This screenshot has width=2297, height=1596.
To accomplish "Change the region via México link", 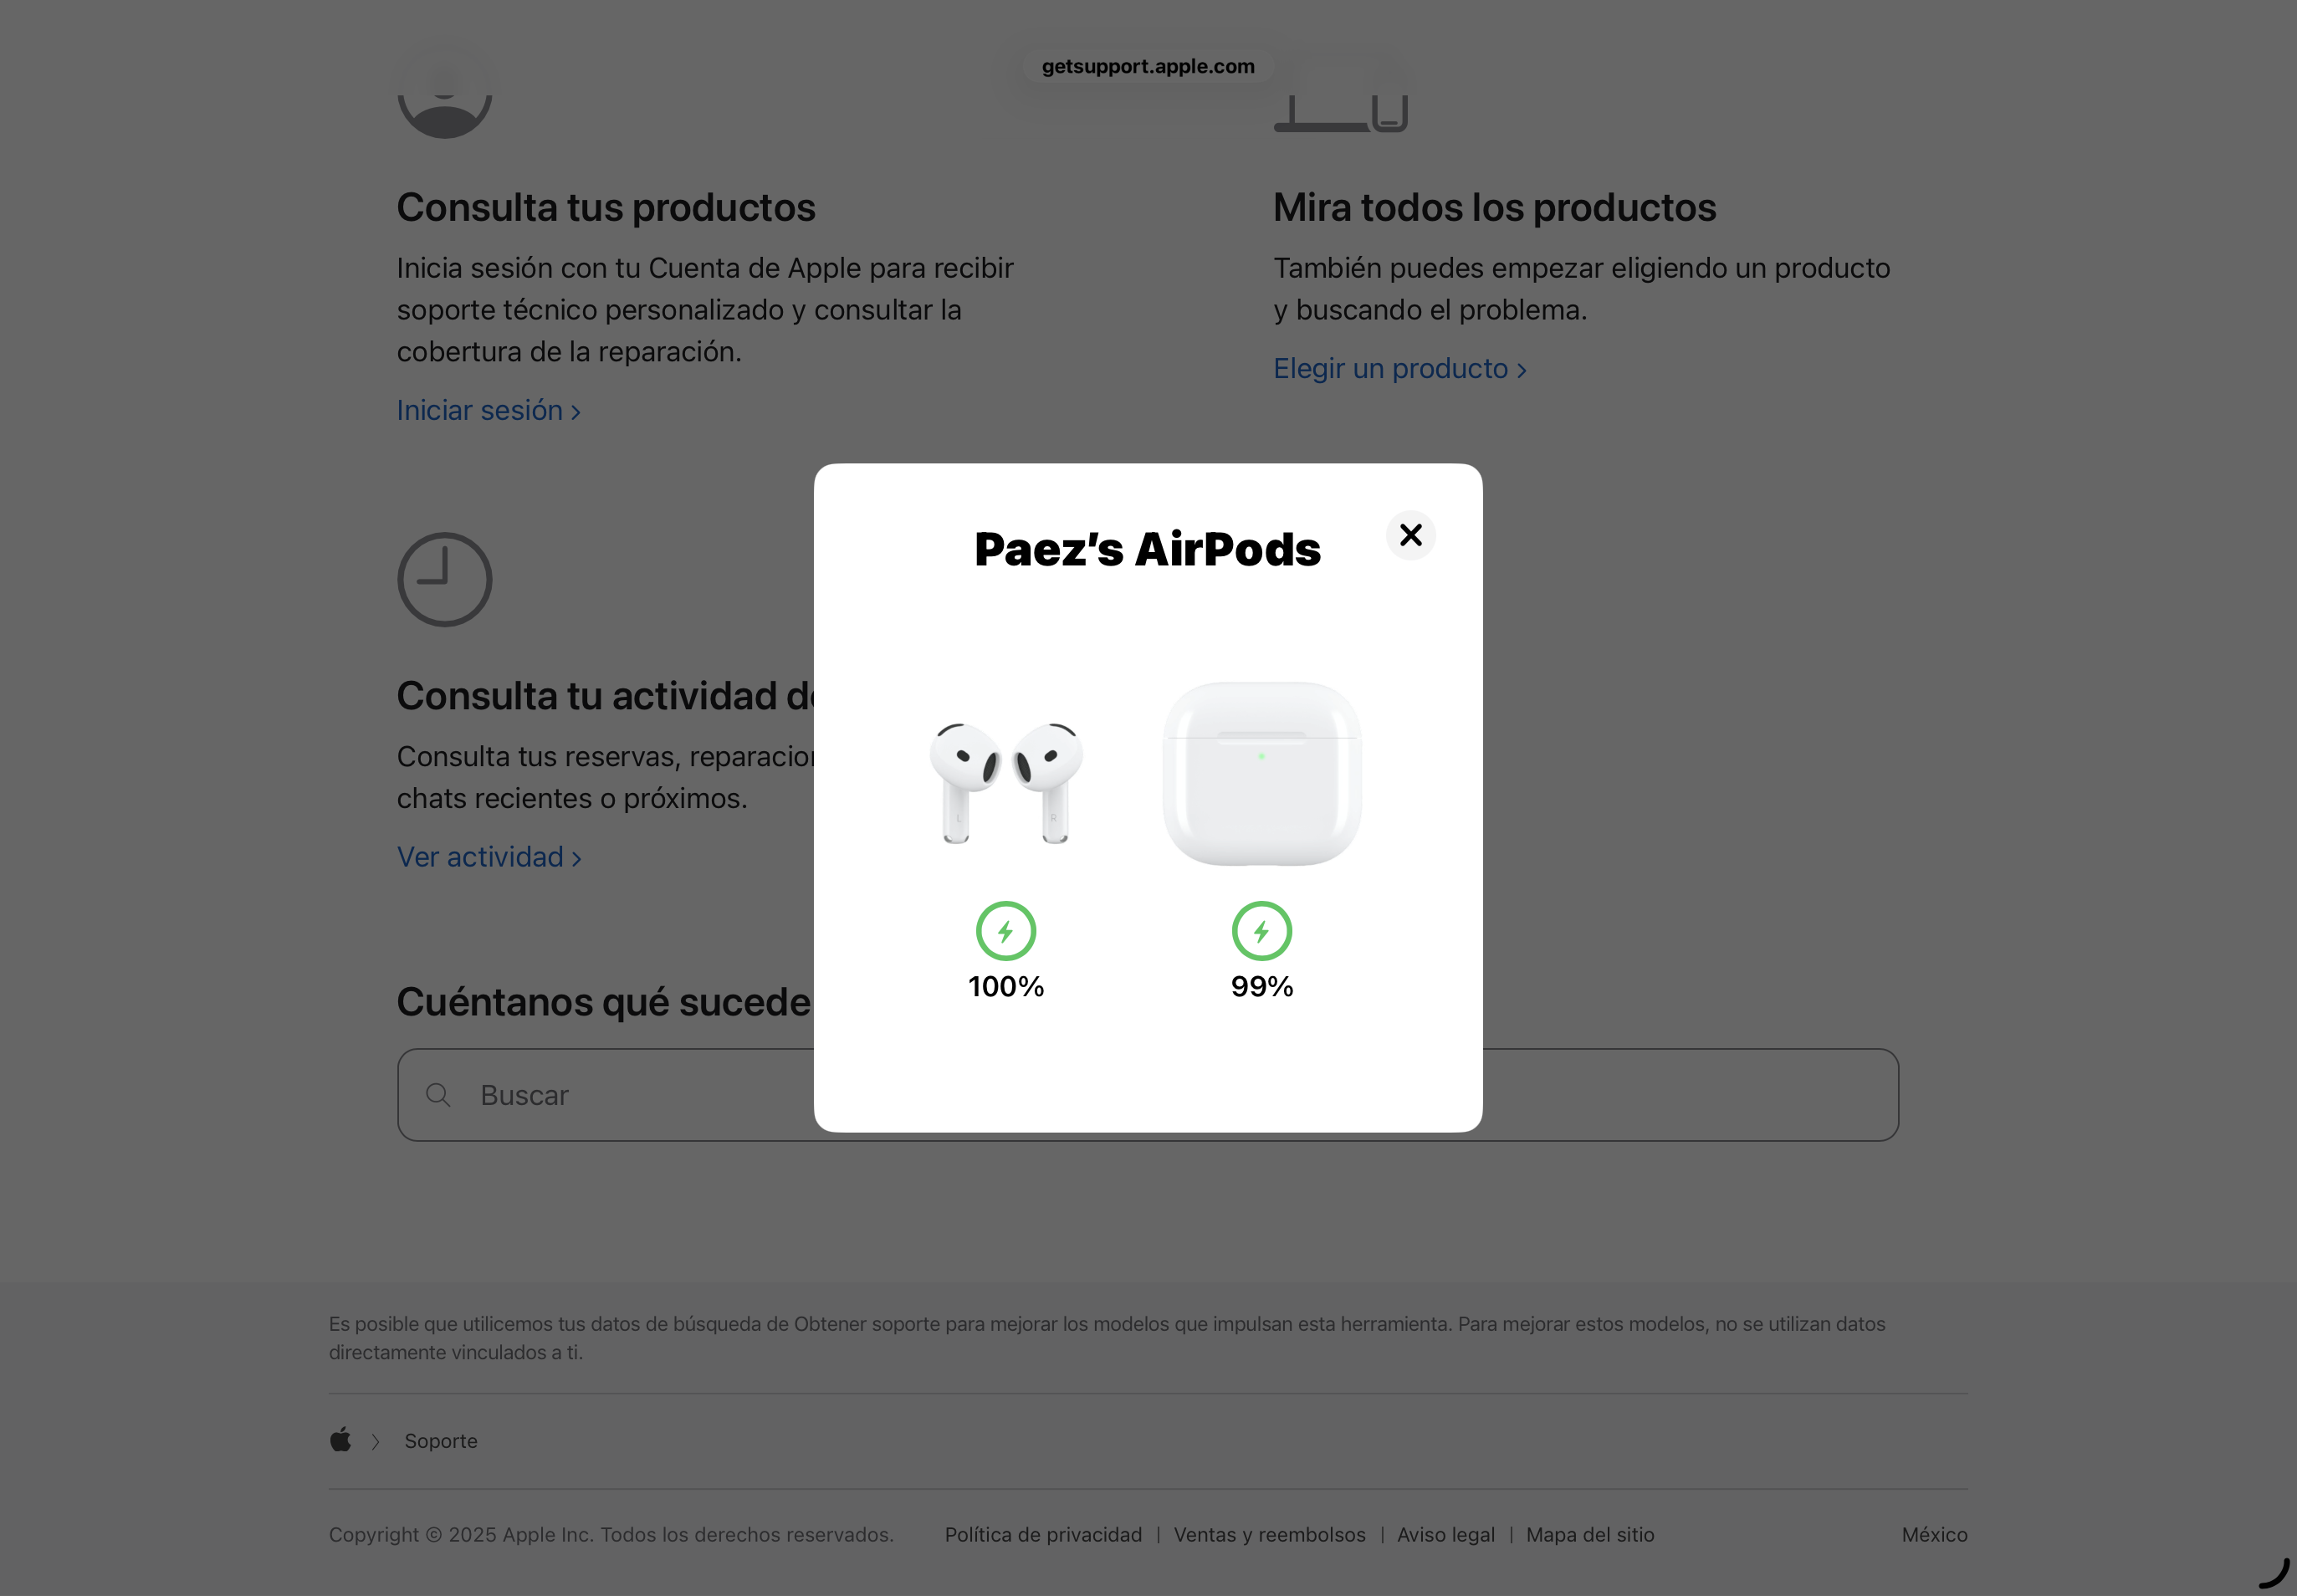I will tap(1934, 1534).
